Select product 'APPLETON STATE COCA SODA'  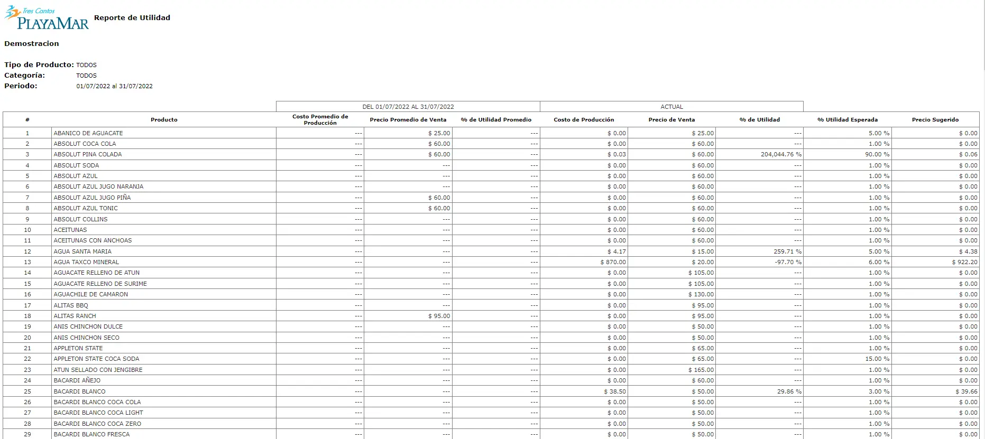(96, 359)
